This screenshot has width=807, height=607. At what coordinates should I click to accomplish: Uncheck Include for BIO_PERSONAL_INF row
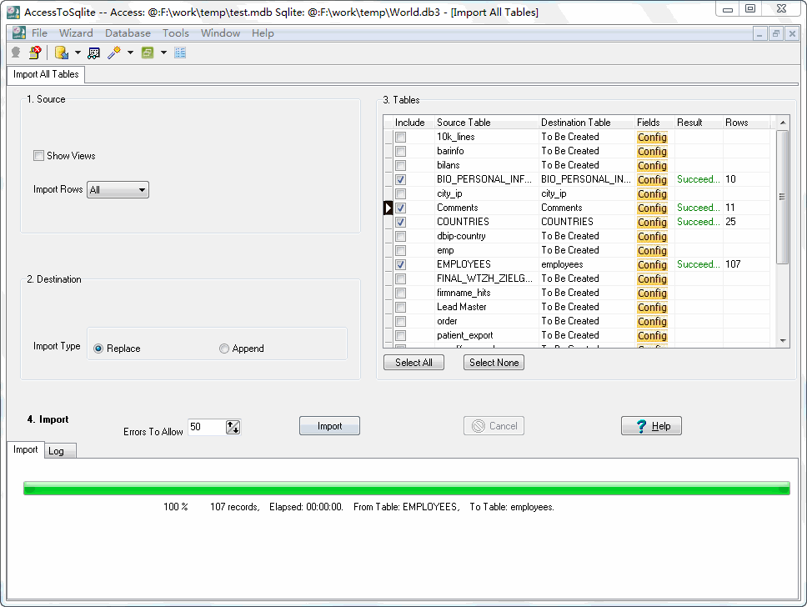[400, 179]
